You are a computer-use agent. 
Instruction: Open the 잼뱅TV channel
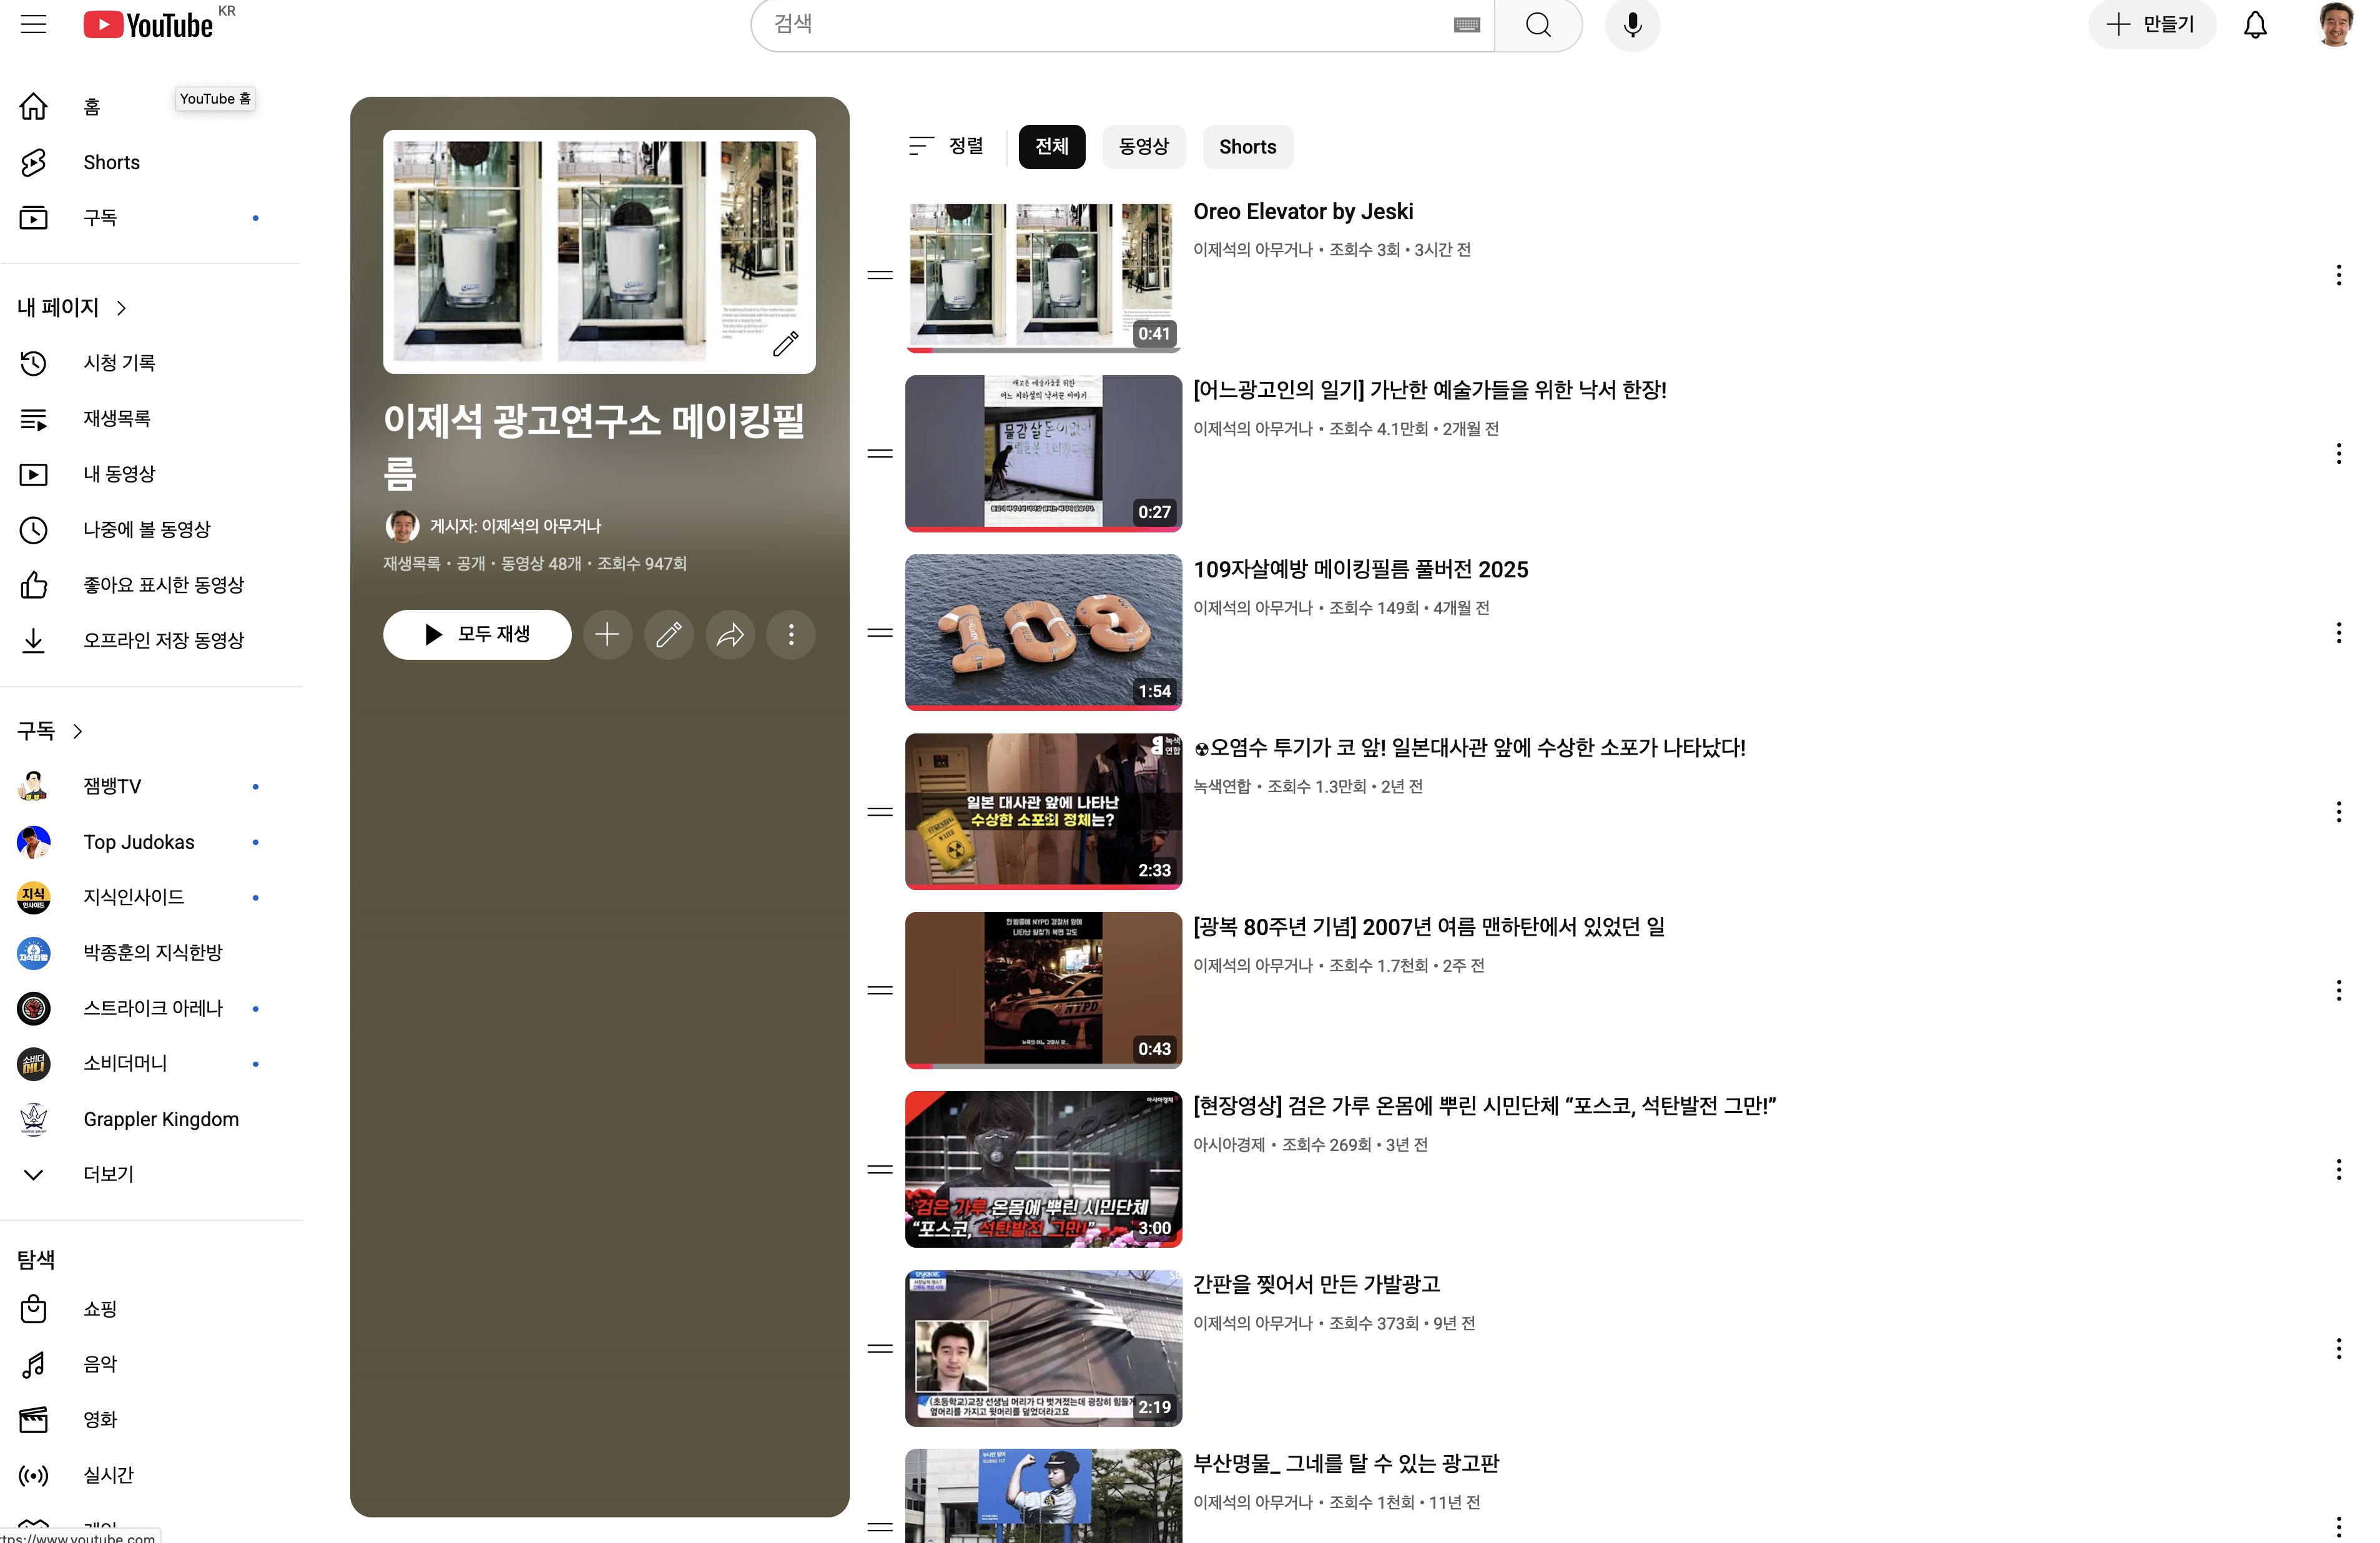(150, 787)
